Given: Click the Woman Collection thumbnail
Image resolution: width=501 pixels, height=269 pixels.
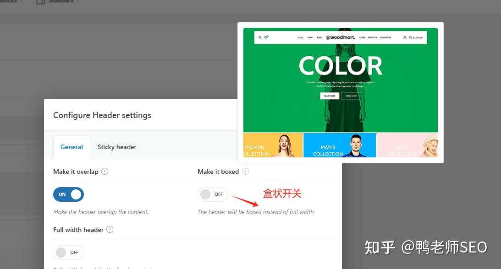Looking at the screenshot, I should [x=273, y=145].
